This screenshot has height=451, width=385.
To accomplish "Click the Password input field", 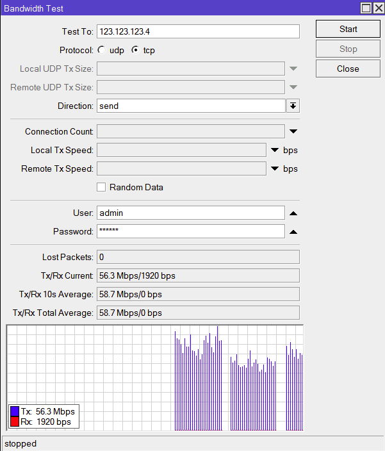I will coord(191,231).
